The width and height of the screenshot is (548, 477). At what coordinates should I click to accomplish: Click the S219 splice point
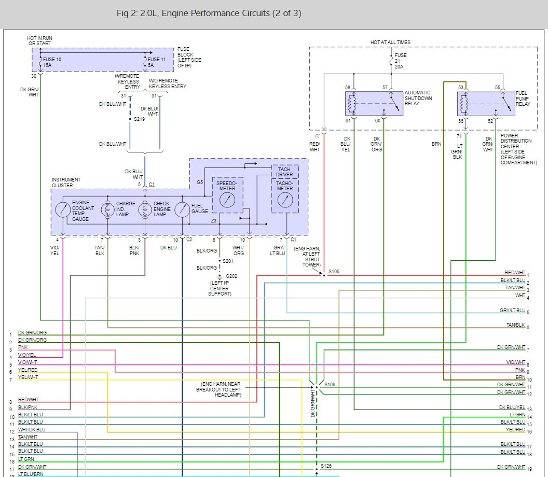pos(130,119)
